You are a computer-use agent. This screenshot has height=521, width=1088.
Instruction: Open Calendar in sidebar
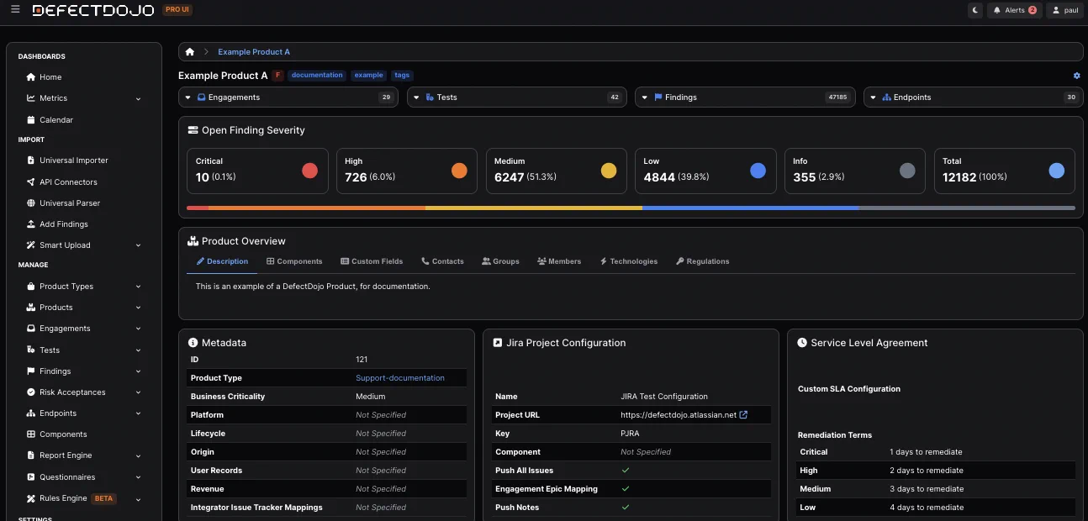[55, 120]
